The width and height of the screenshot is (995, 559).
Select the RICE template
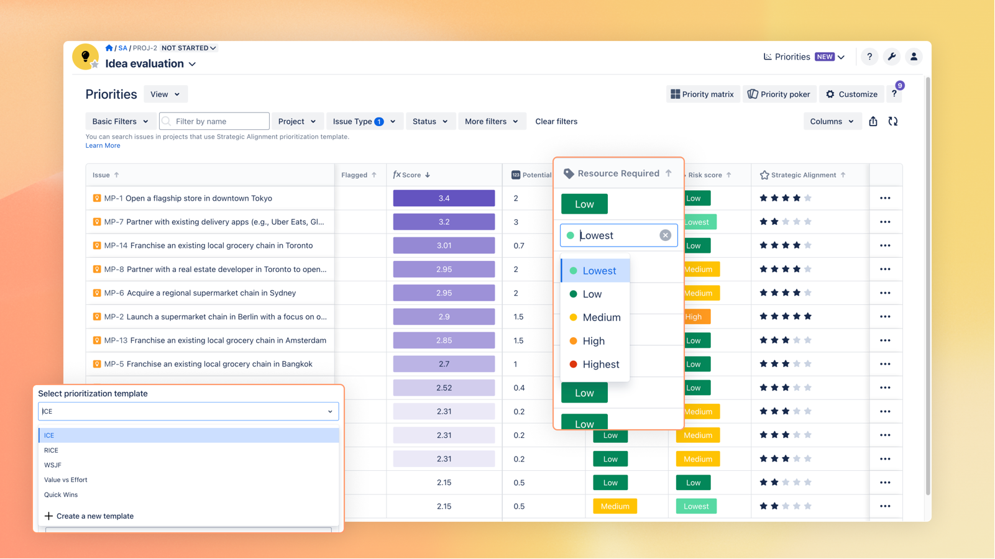[51, 450]
